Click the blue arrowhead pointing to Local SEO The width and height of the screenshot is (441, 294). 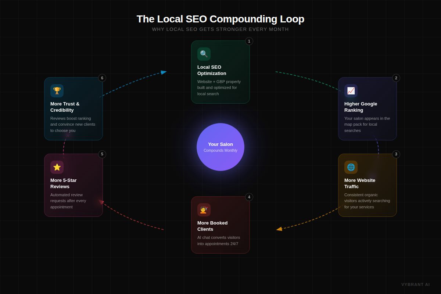[x=164, y=72]
